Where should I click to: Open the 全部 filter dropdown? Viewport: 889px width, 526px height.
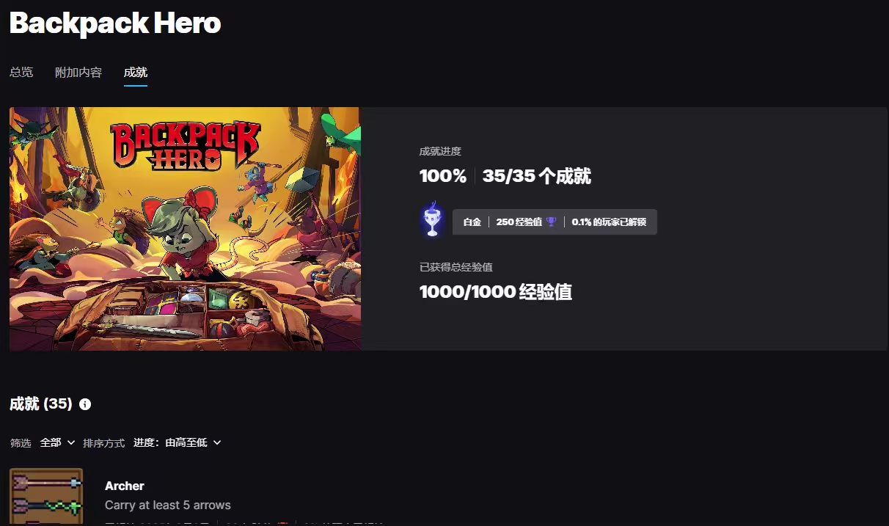[x=58, y=442]
